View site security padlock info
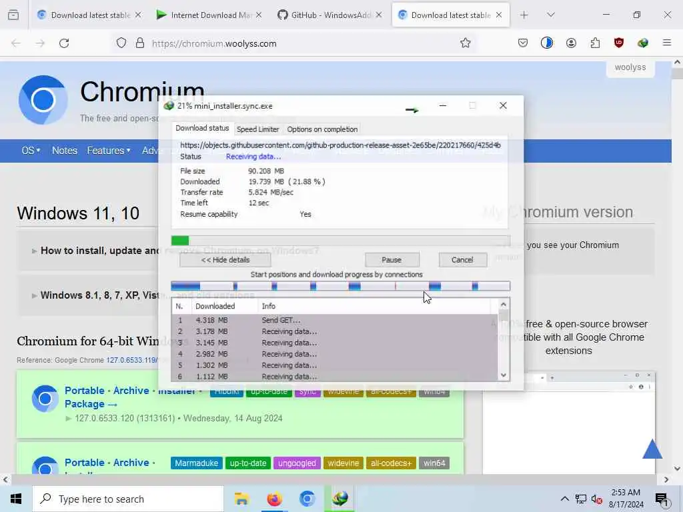The height and width of the screenshot is (512, 683). [x=140, y=43]
